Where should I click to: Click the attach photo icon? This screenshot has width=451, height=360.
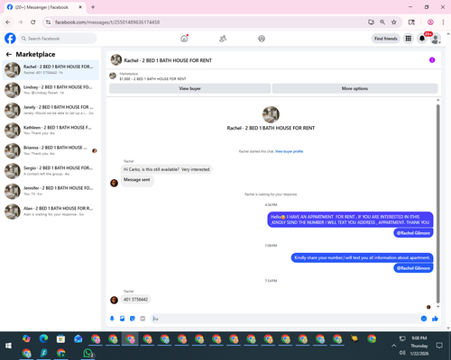(x=122, y=319)
